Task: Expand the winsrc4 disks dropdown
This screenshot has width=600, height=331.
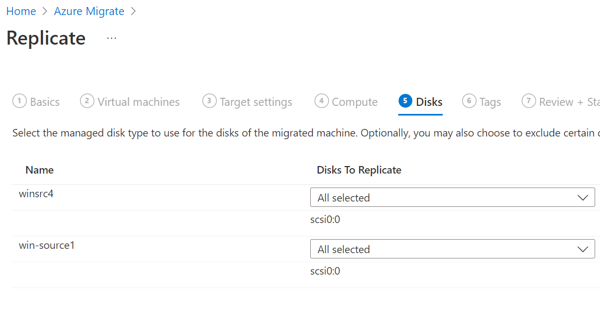Action: pos(452,197)
